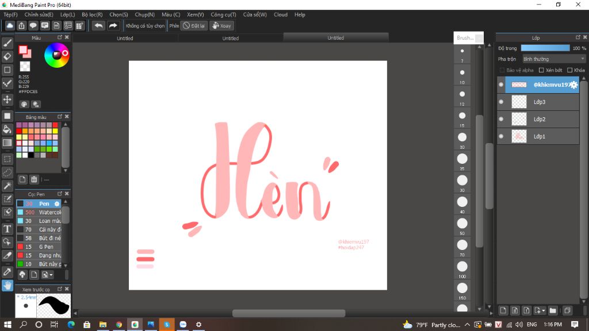Choose brush size 30 preset
589x331 pixels.
[462, 182]
